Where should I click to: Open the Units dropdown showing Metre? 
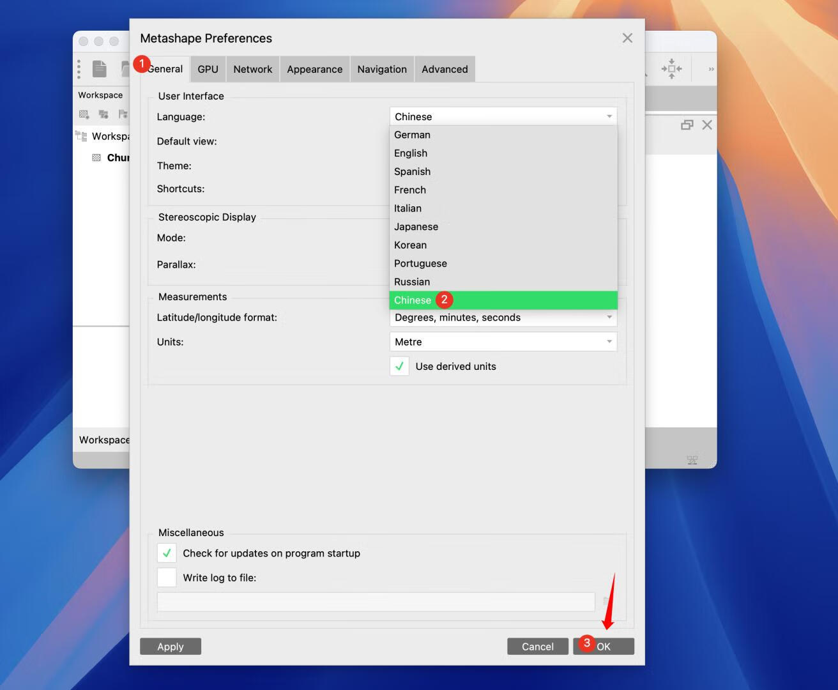click(503, 342)
